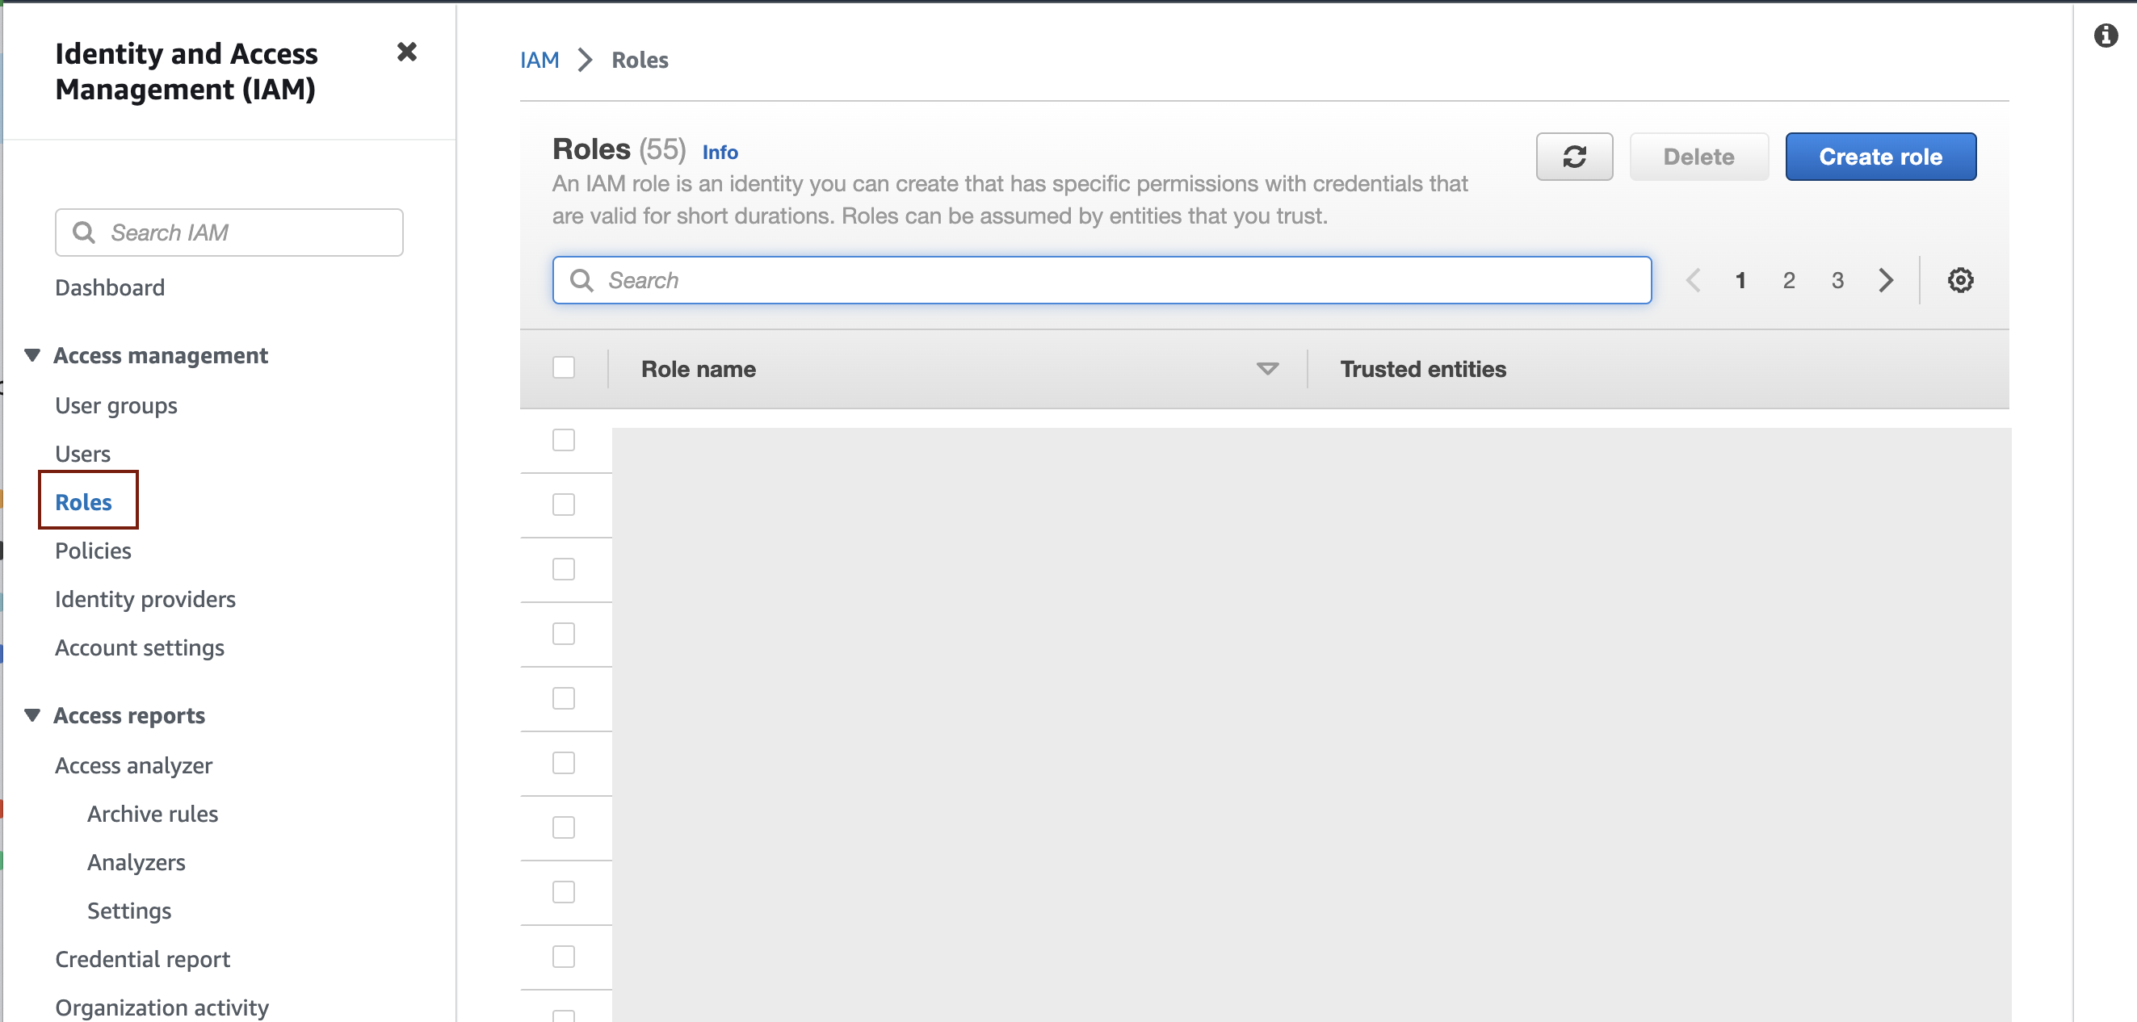Tick the third role row checkbox

coord(563,569)
